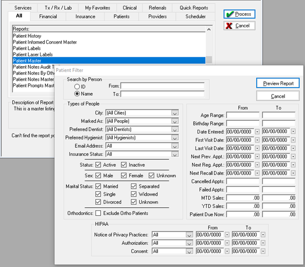Click the Cancel button with red X
This screenshot has width=305, height=267.
(x=239, y=26)
